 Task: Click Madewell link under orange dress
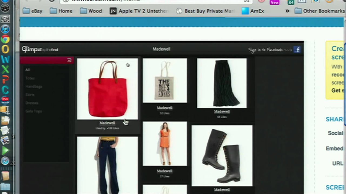(165, 171)
